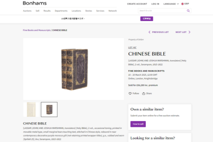213x142 pixels.
Task: Select the bound volumes thumbnail image
Action: click(49, 110)
